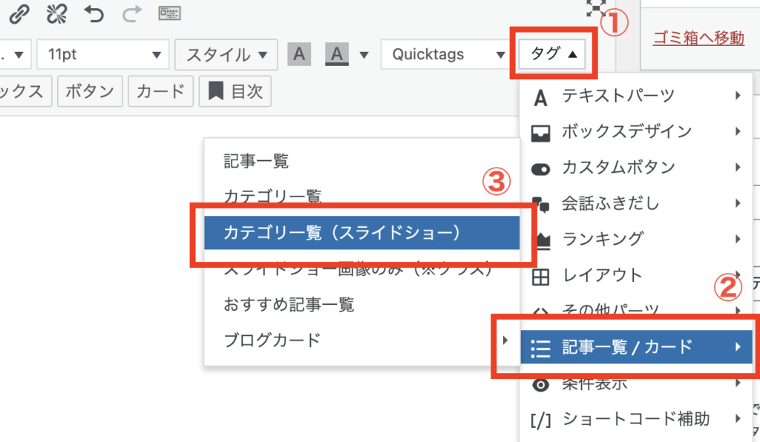Click the ゴミ箱へ移動 link
The width and height of the screenshot is (760, 442).
click(698, 38)
